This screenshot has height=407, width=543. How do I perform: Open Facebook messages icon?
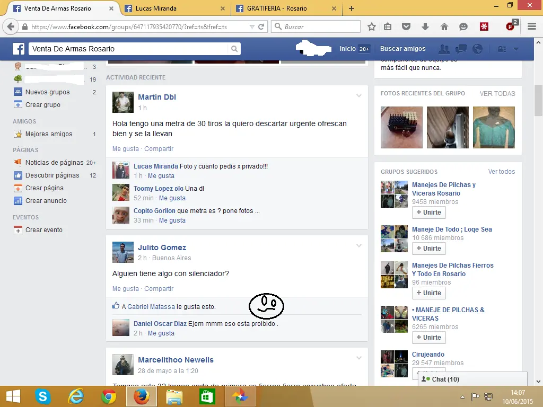tap(461, 49)
